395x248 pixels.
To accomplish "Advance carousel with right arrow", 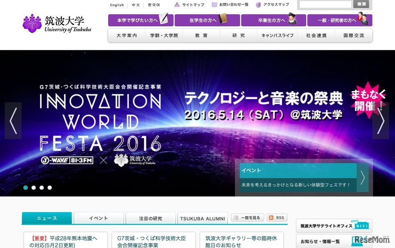I will click(380, 121).
